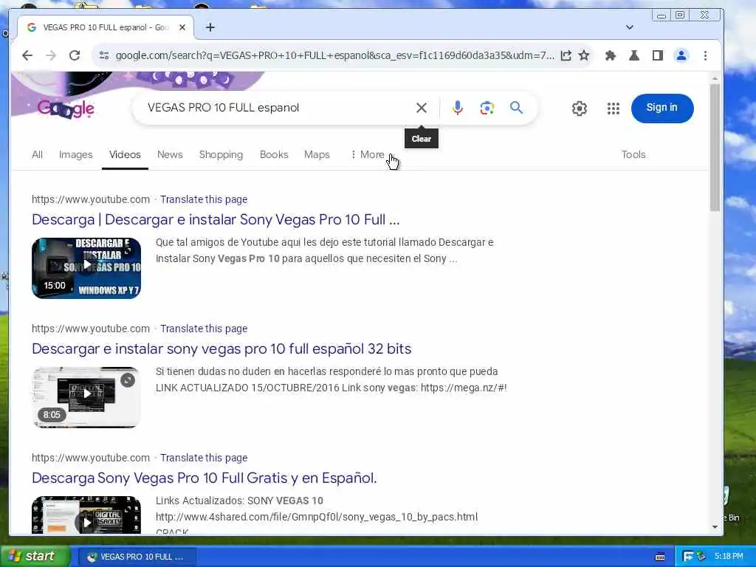Switch to the All results tab
Viewport: 756px width, 567px height.
click(37, 155)
